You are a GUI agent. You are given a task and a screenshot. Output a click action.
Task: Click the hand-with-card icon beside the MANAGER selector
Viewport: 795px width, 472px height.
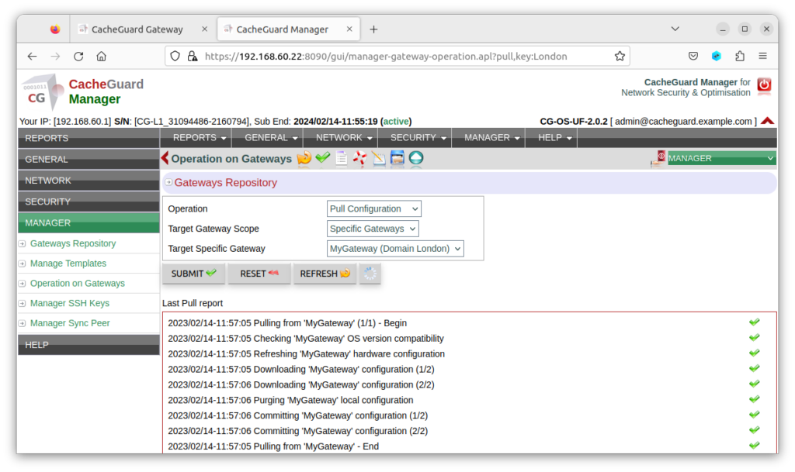(x=658, y=158)
